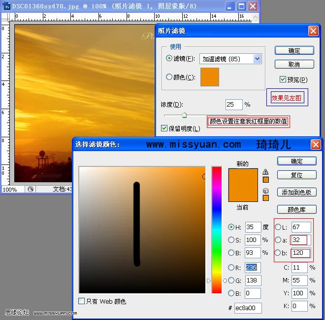Screen dimensions: 325x320
Task: Click the 浓度 density value field
Action: [x=234, y=105]
